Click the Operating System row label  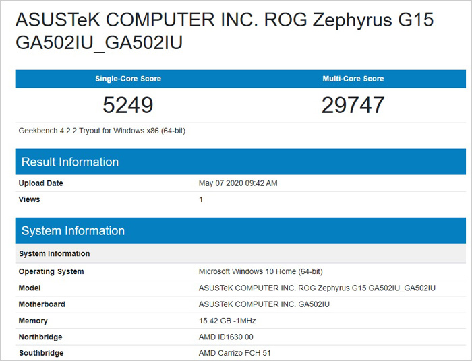point(51,271)
